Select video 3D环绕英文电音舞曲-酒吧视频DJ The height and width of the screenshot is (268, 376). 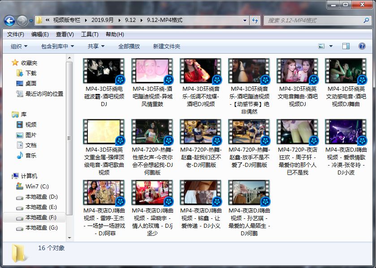click(x=298, y=82)
